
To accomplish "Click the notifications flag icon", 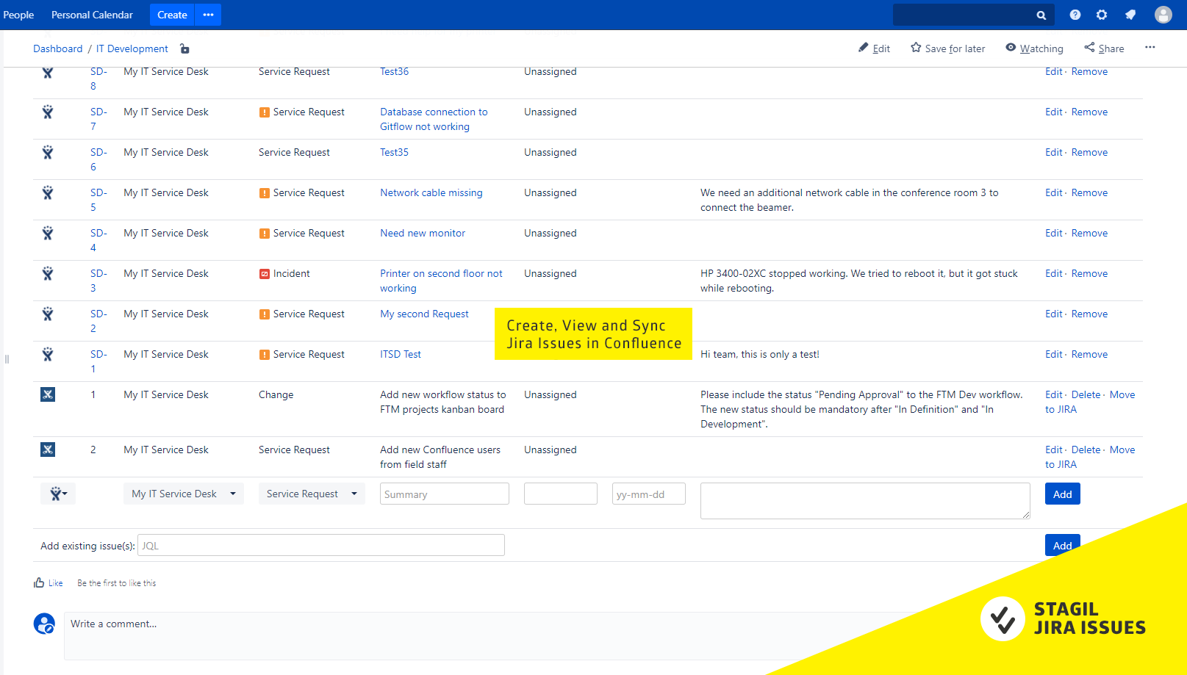I will point(1130,15).
